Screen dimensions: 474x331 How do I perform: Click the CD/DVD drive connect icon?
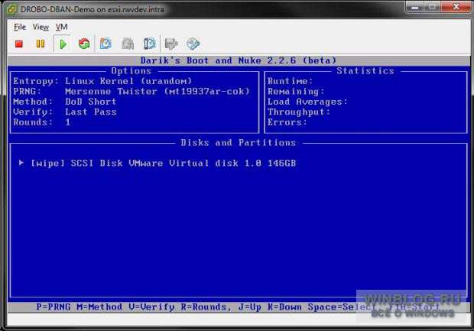click(193, 44)
